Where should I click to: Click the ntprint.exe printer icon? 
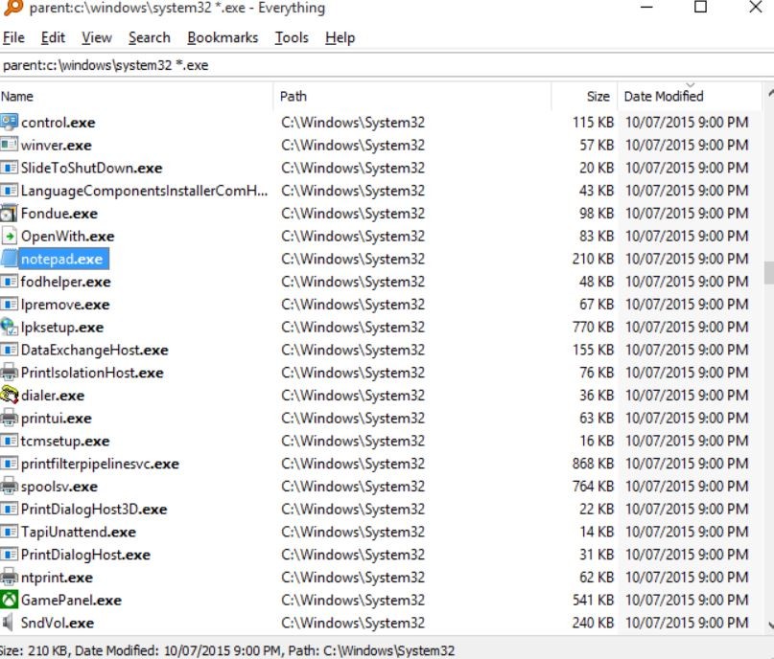9,578
